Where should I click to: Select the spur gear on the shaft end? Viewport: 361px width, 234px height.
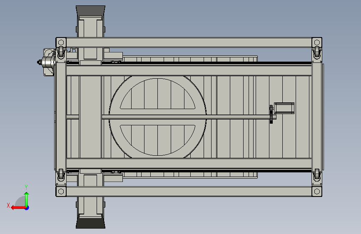(x=271, y=114)
